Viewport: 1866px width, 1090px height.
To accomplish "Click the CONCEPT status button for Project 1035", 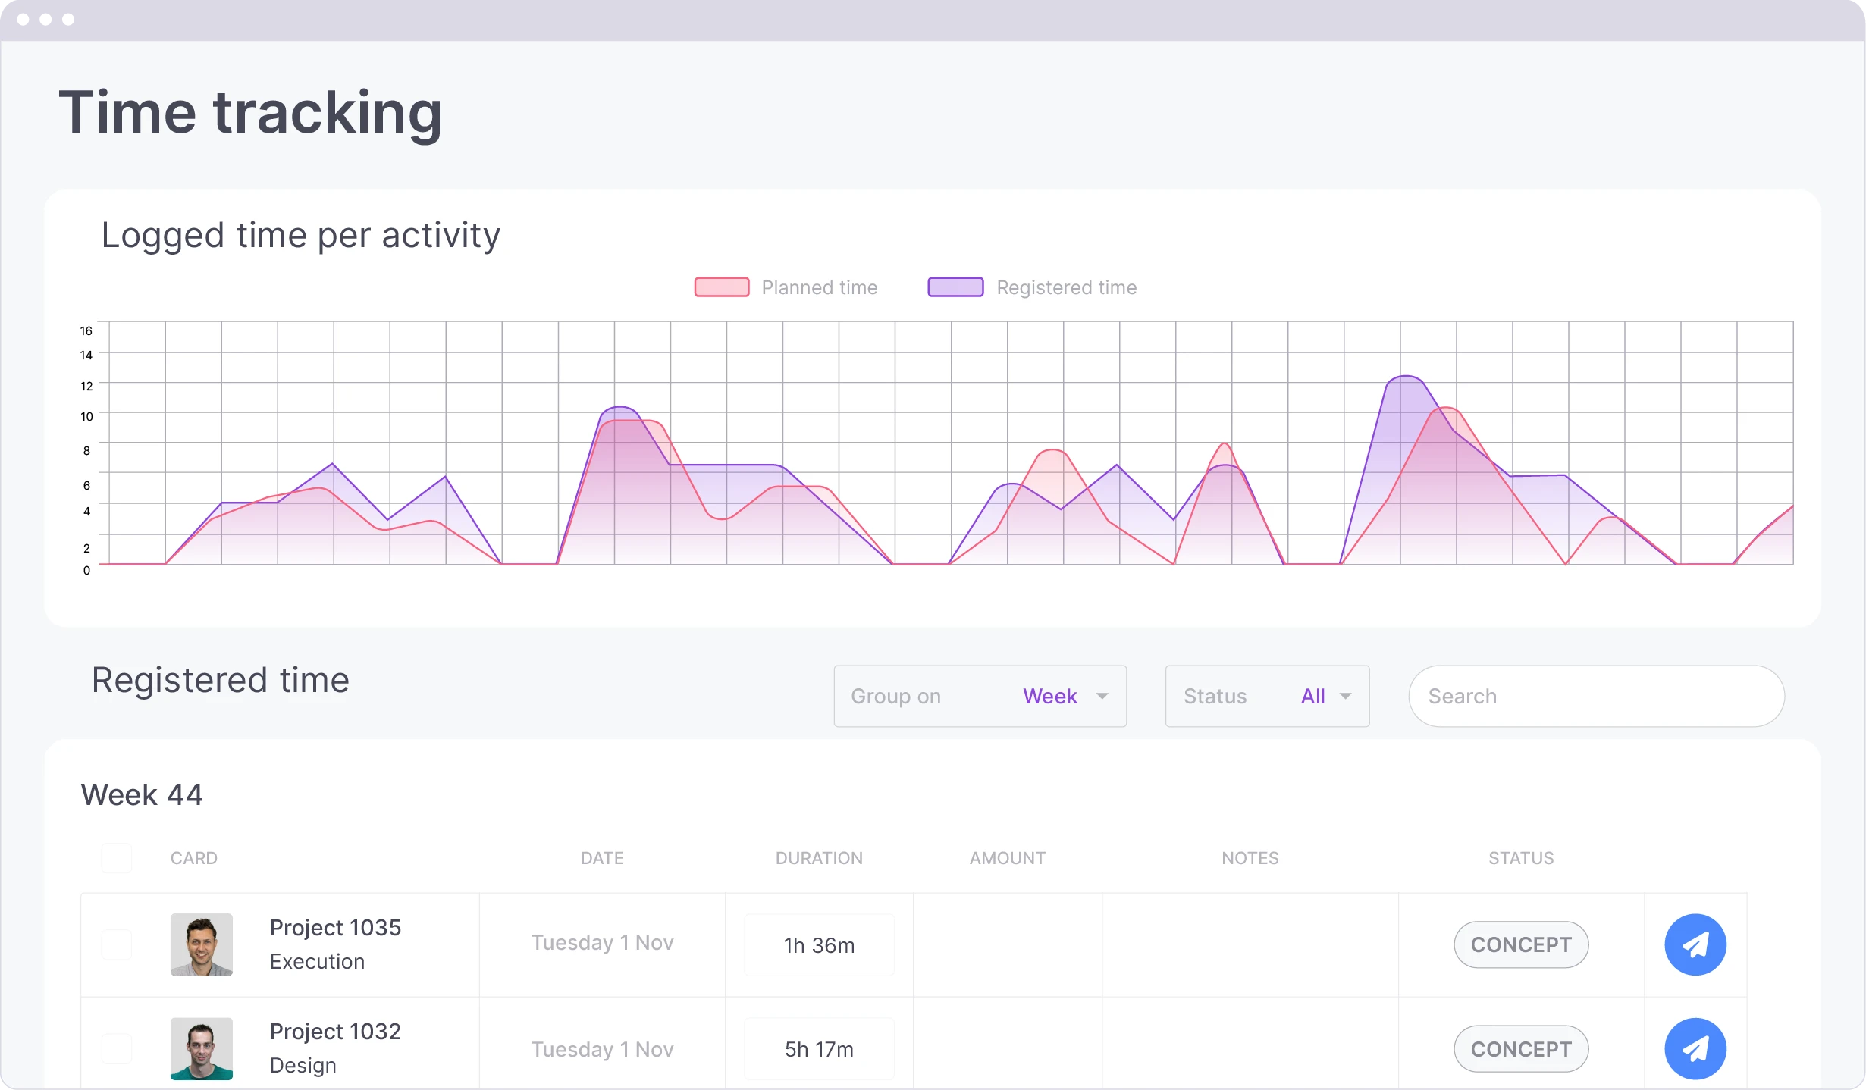I will coord(1520,944).
